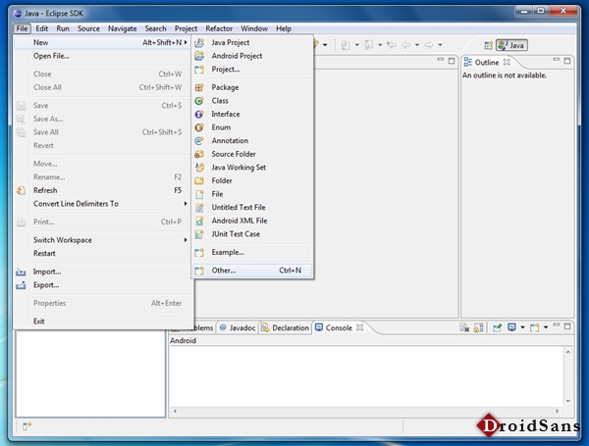
Task: Select Example... in the New submenu
Action: pos(252,253)
